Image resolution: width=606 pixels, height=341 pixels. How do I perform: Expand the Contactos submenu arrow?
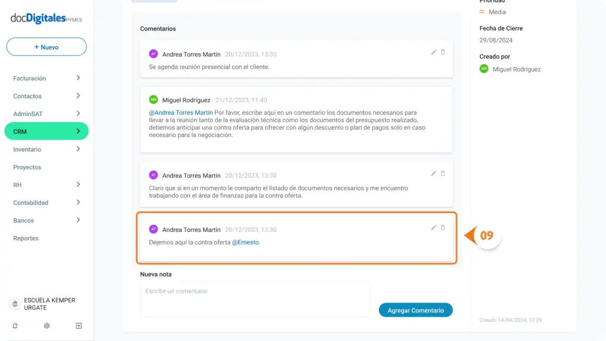tap(78, 96)
